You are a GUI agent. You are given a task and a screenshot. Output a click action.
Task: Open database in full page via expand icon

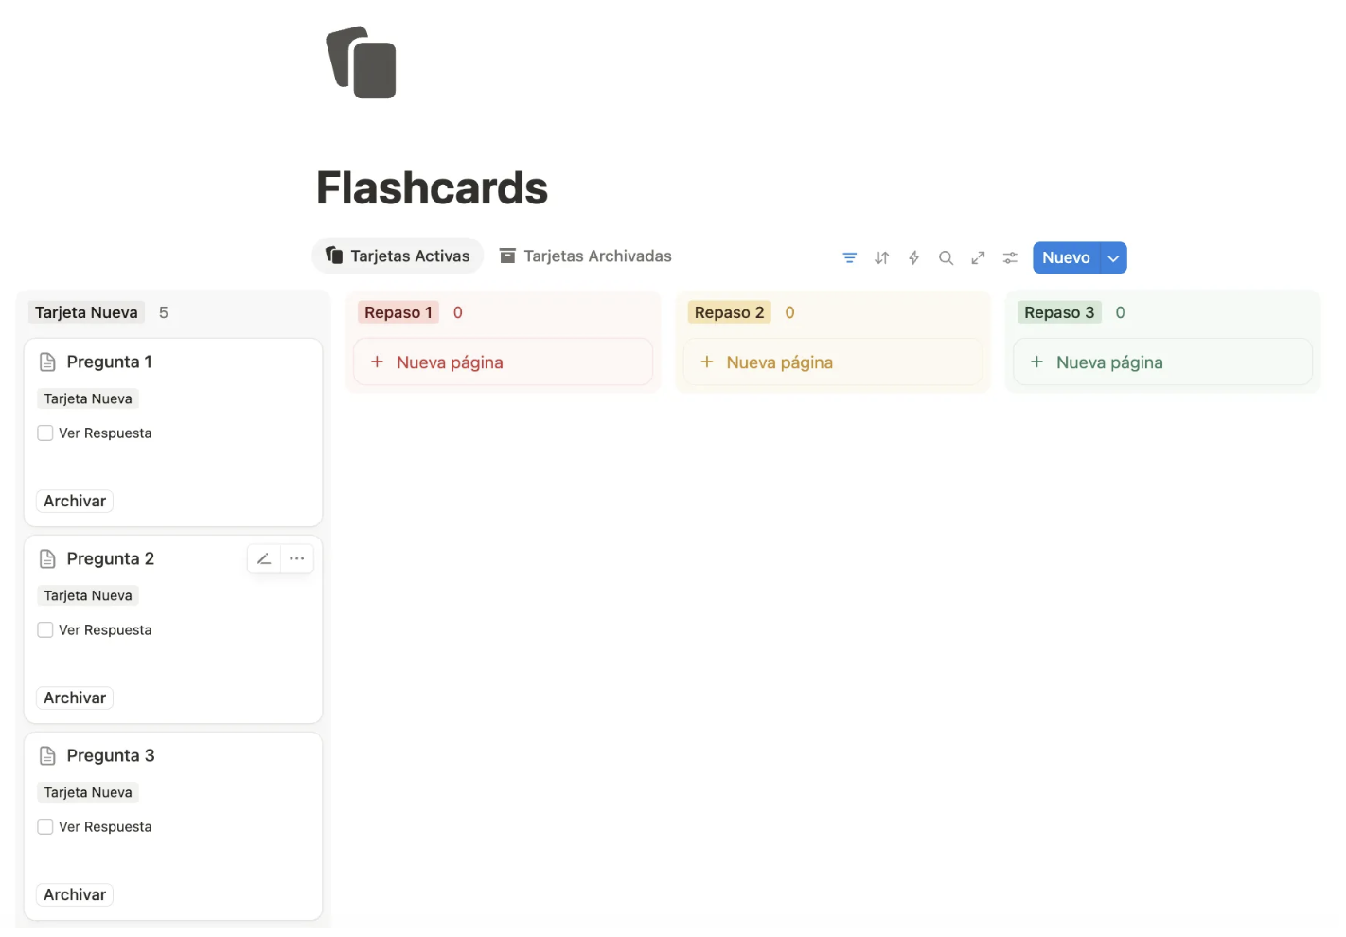[978, 257]
